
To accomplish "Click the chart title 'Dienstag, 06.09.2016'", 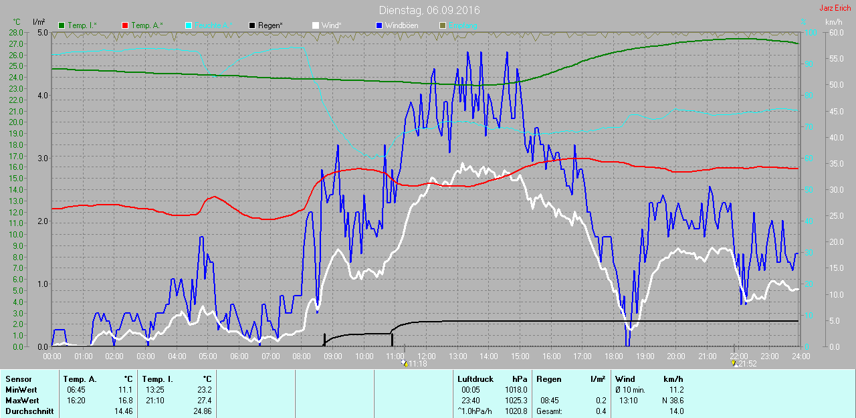I will point(429,10).
